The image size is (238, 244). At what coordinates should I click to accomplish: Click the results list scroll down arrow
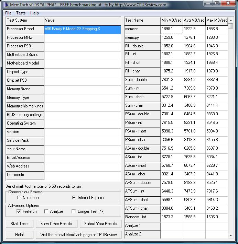click(231, 236)
